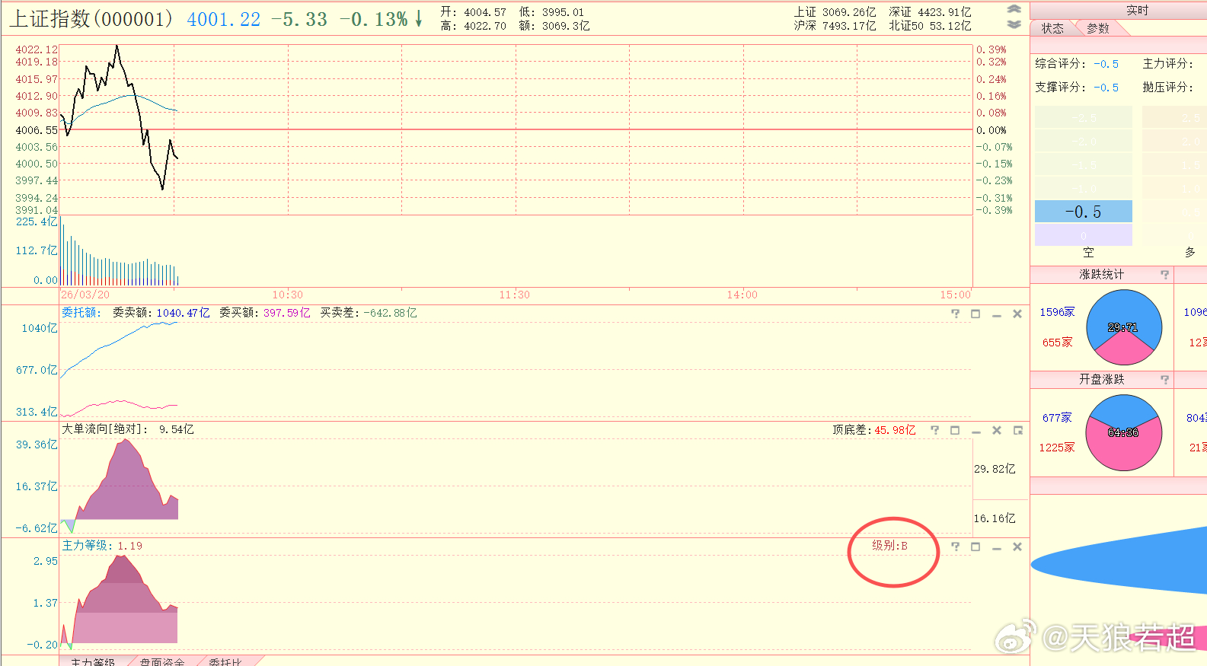1207x666 pixels.
Task: Click the 11:30 time axis marker
Action: tap(515, 295)
